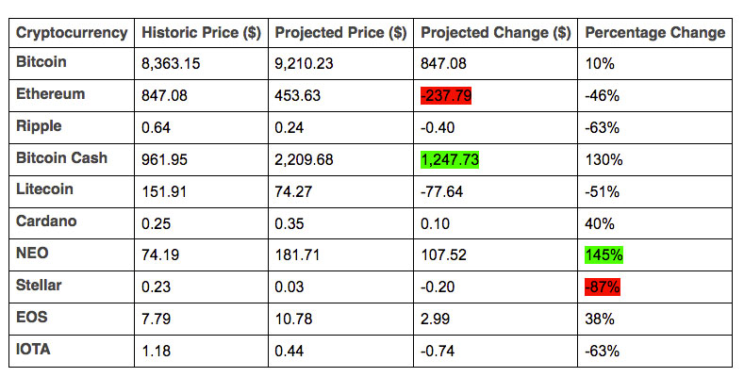
Task: Select the Bitcoin Cash row label
Action: pyautogui.click(x=62, y=158)
